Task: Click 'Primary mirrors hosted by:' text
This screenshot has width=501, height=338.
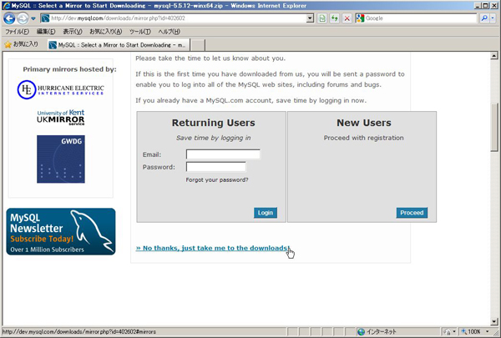Action: (69, 69)
